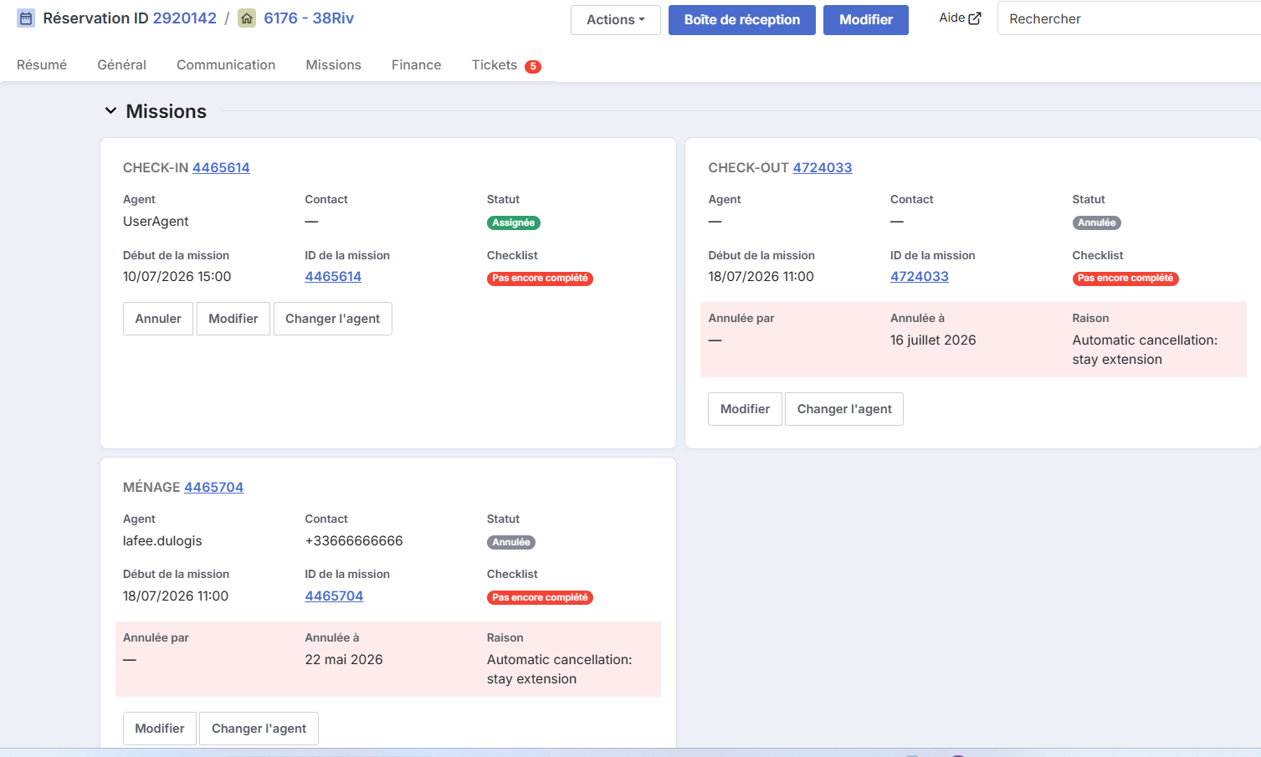The image size is (1261, 757).
Task: Select the agent name UserAgent
Action: tap(156, 222)
